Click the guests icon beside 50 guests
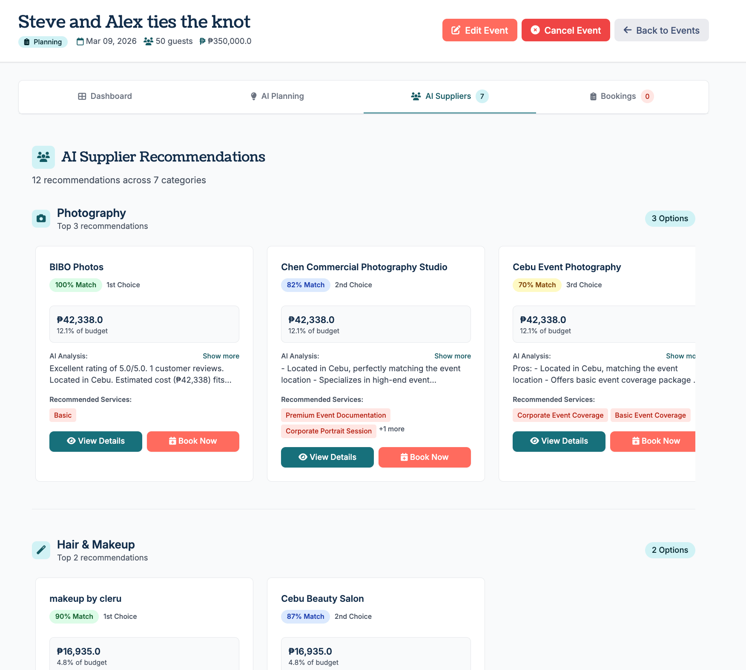The height and width of the screenshot is (670, 746). point(148,41)
